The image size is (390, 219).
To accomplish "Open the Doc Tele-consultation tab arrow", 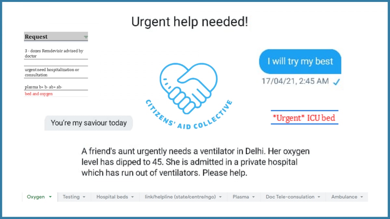I will 319,197.
